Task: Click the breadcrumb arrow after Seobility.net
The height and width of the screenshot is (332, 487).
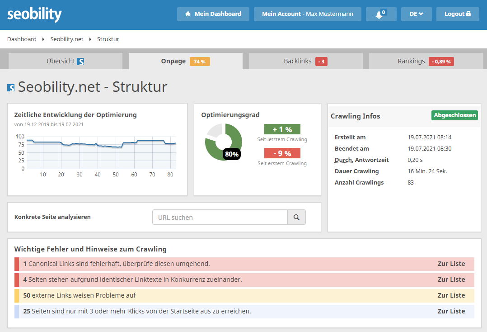Action: click(x=90, y=39)
